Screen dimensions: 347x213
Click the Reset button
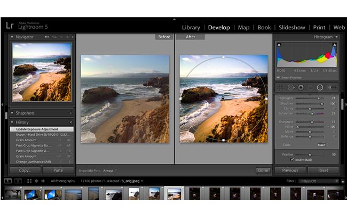[323, 170]
